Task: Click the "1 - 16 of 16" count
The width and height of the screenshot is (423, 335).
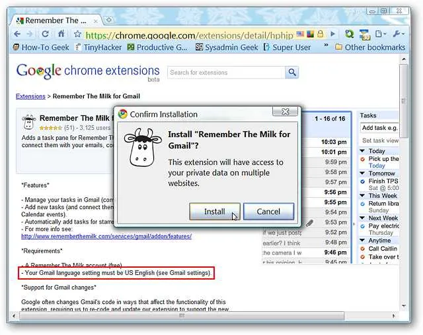Action: (x=330, y=119)
